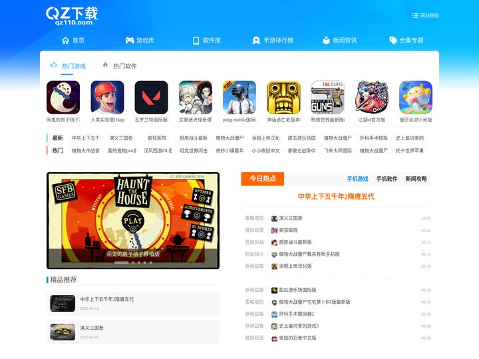
Task: Select the 热门软件 tab
Action: point(120,66)
